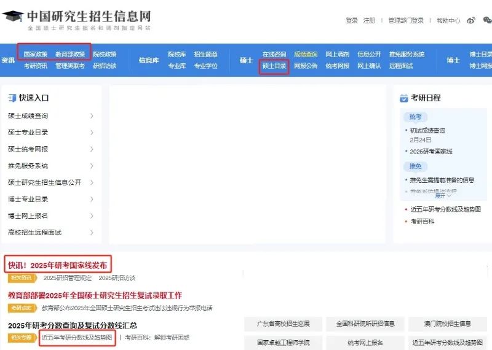Viewport: 492px width, 350px height.
Task: Click the 登录 link
Action: (x=351, y=20)
